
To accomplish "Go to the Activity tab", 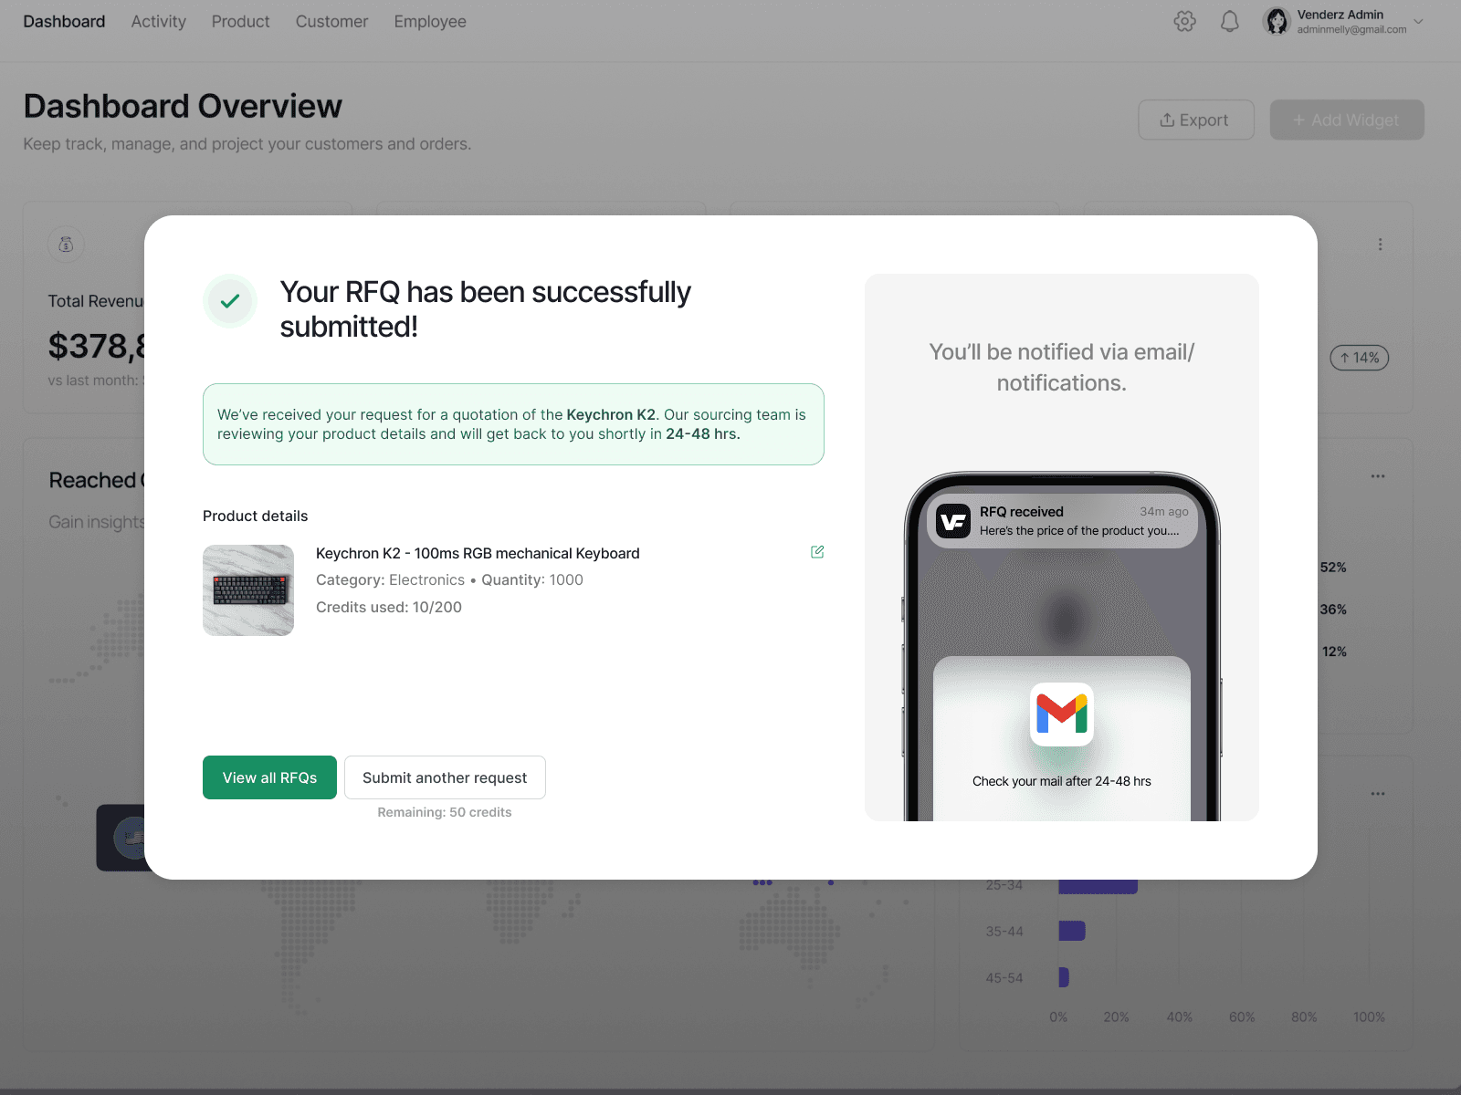I will click(x=158, y=21).
